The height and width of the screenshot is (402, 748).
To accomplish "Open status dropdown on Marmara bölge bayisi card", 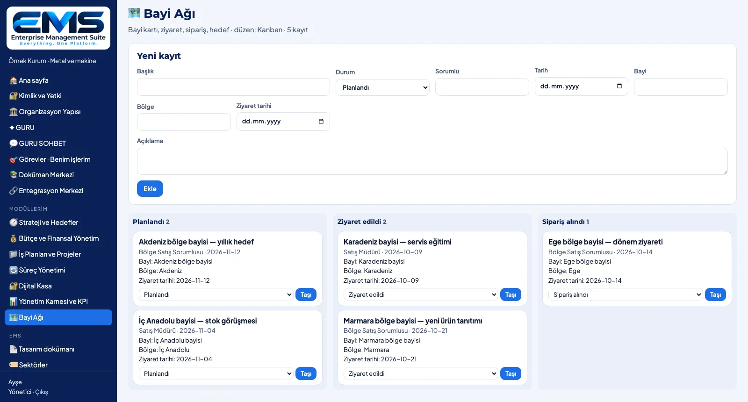I will [421, 373].
